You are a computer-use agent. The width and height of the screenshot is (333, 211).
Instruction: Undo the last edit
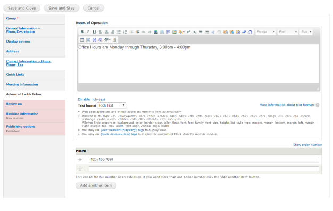(144, 32)
